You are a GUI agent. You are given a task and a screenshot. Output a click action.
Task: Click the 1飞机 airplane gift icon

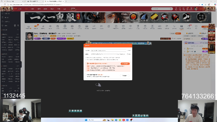coord(164,18)
